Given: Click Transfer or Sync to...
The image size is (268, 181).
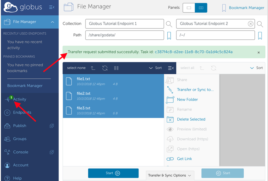Looking at the screenshot, I should coord(195,90).
